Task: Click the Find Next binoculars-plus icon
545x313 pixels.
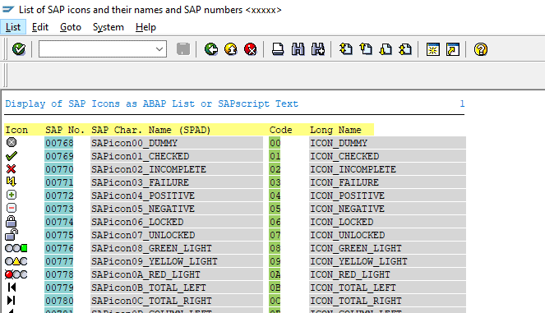Action: (x=318, y=49)
